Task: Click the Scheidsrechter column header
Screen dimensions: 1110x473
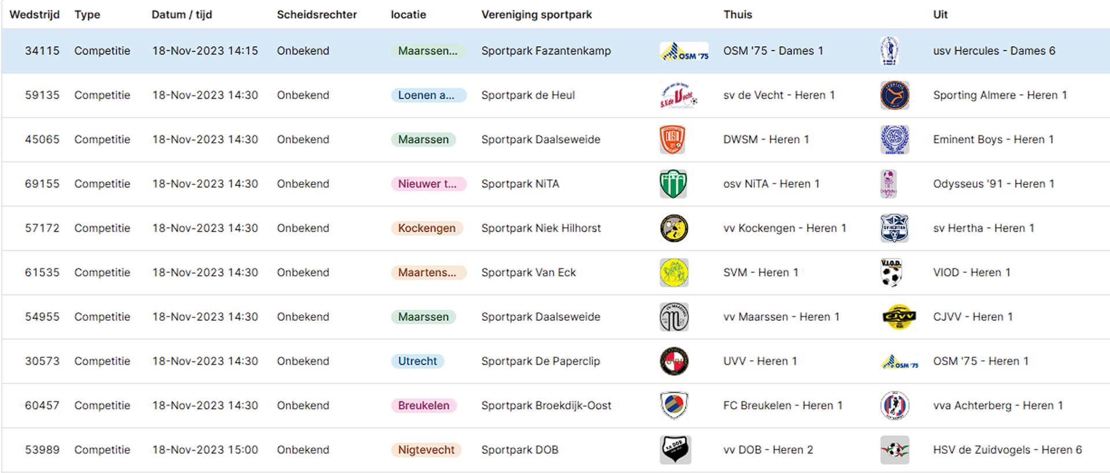Action: pyautogui.click(x=317, y=14)
